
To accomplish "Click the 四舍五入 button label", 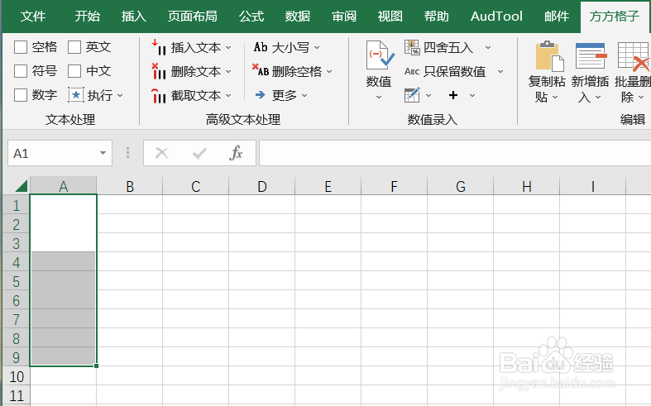I will tap(448, 47).
